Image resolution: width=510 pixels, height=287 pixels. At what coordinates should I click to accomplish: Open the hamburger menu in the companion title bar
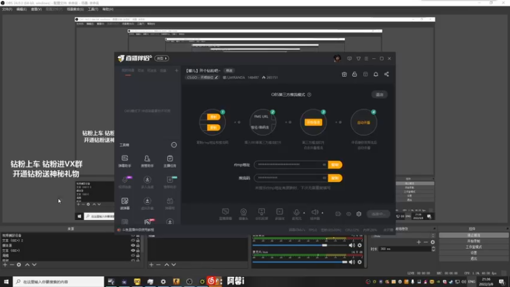tap(366, 59)
